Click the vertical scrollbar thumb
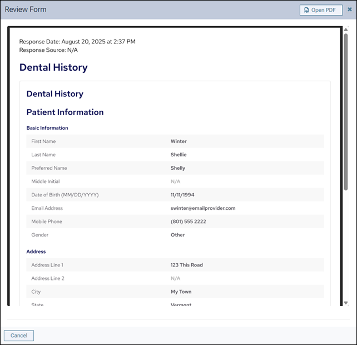Screen dimensions: 357x345 346,112
